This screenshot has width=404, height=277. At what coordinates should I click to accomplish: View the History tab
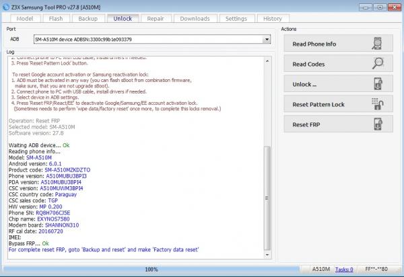[x=273, y=19]
